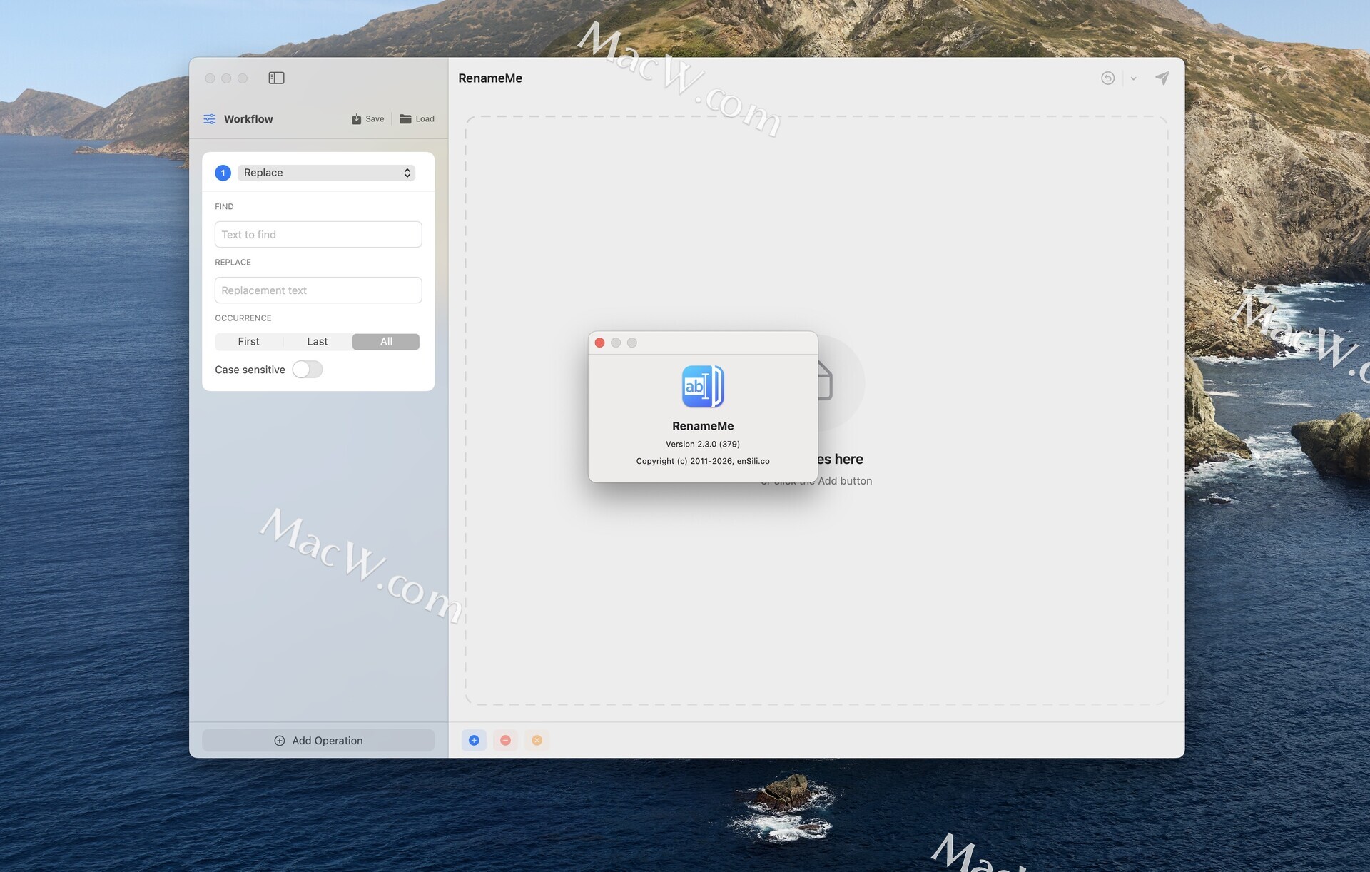The image size is (1370, 872).
Task: Click the Workflow sliders icon
Action: pos(209,119)
